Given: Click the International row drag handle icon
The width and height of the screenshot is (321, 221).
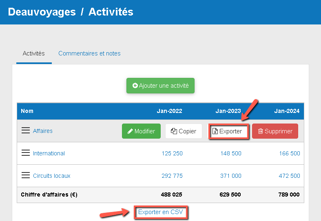Looking at the screenshot, I should [x=26, y=152].
